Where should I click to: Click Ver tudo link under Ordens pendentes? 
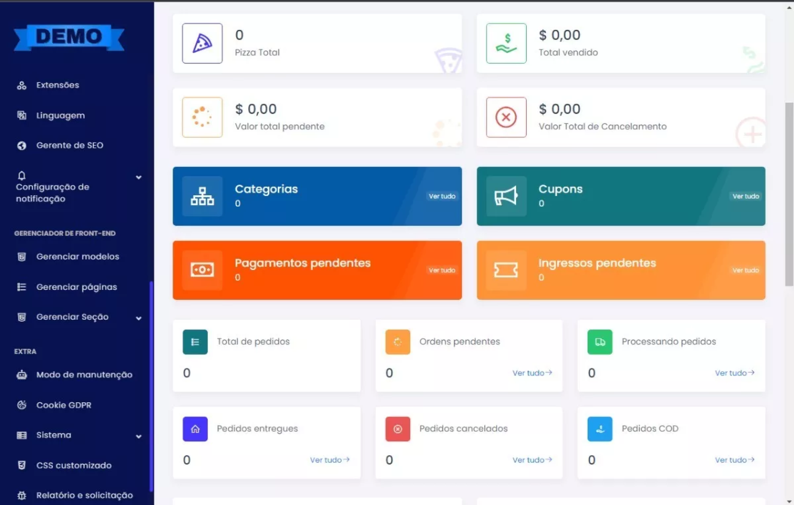pyautogui.click(x=532, y=373)
